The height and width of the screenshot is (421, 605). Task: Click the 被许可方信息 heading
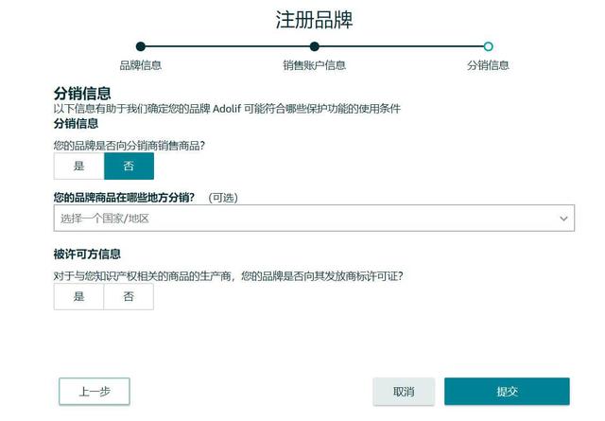[87, 254]
